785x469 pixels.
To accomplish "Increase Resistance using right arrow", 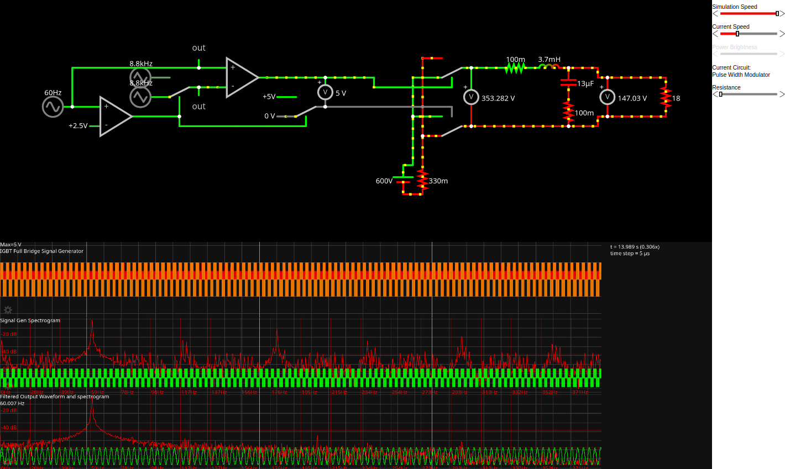I will click(782, 94).
